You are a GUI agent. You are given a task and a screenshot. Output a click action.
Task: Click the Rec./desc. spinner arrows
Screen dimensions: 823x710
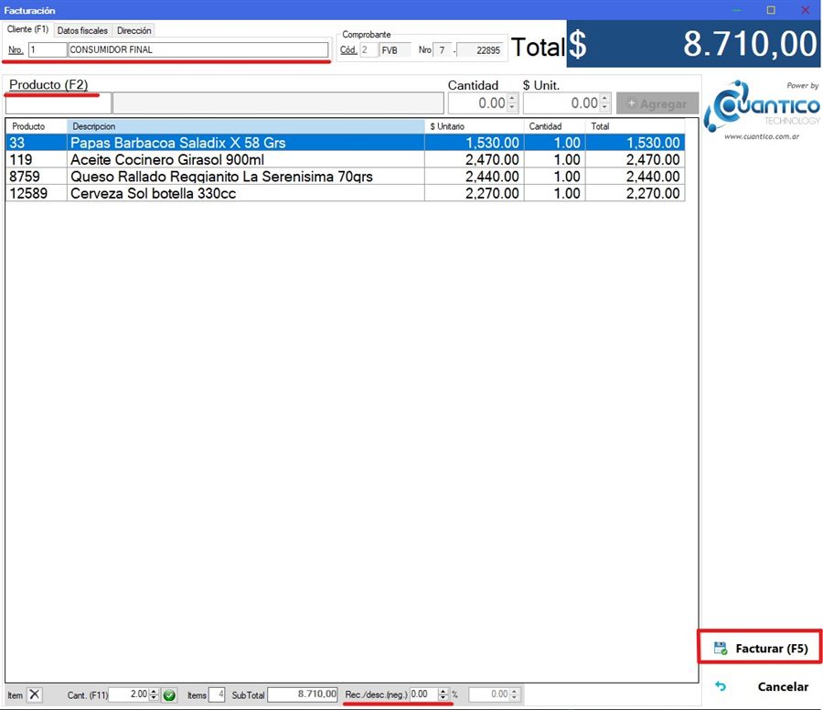pos(444,694)
